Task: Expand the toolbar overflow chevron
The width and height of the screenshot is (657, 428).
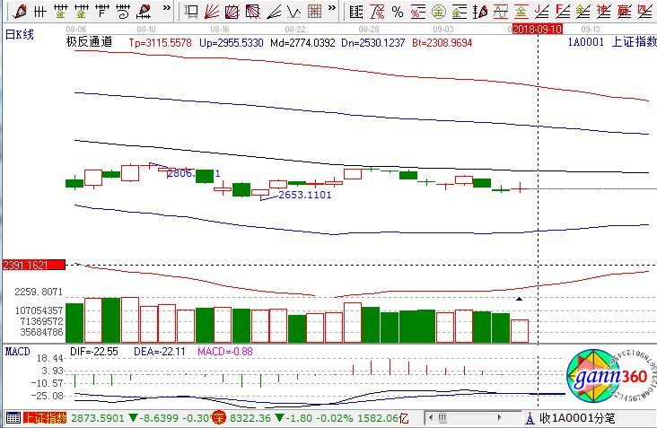Action: pyautogui.click(x=166, y=9)
